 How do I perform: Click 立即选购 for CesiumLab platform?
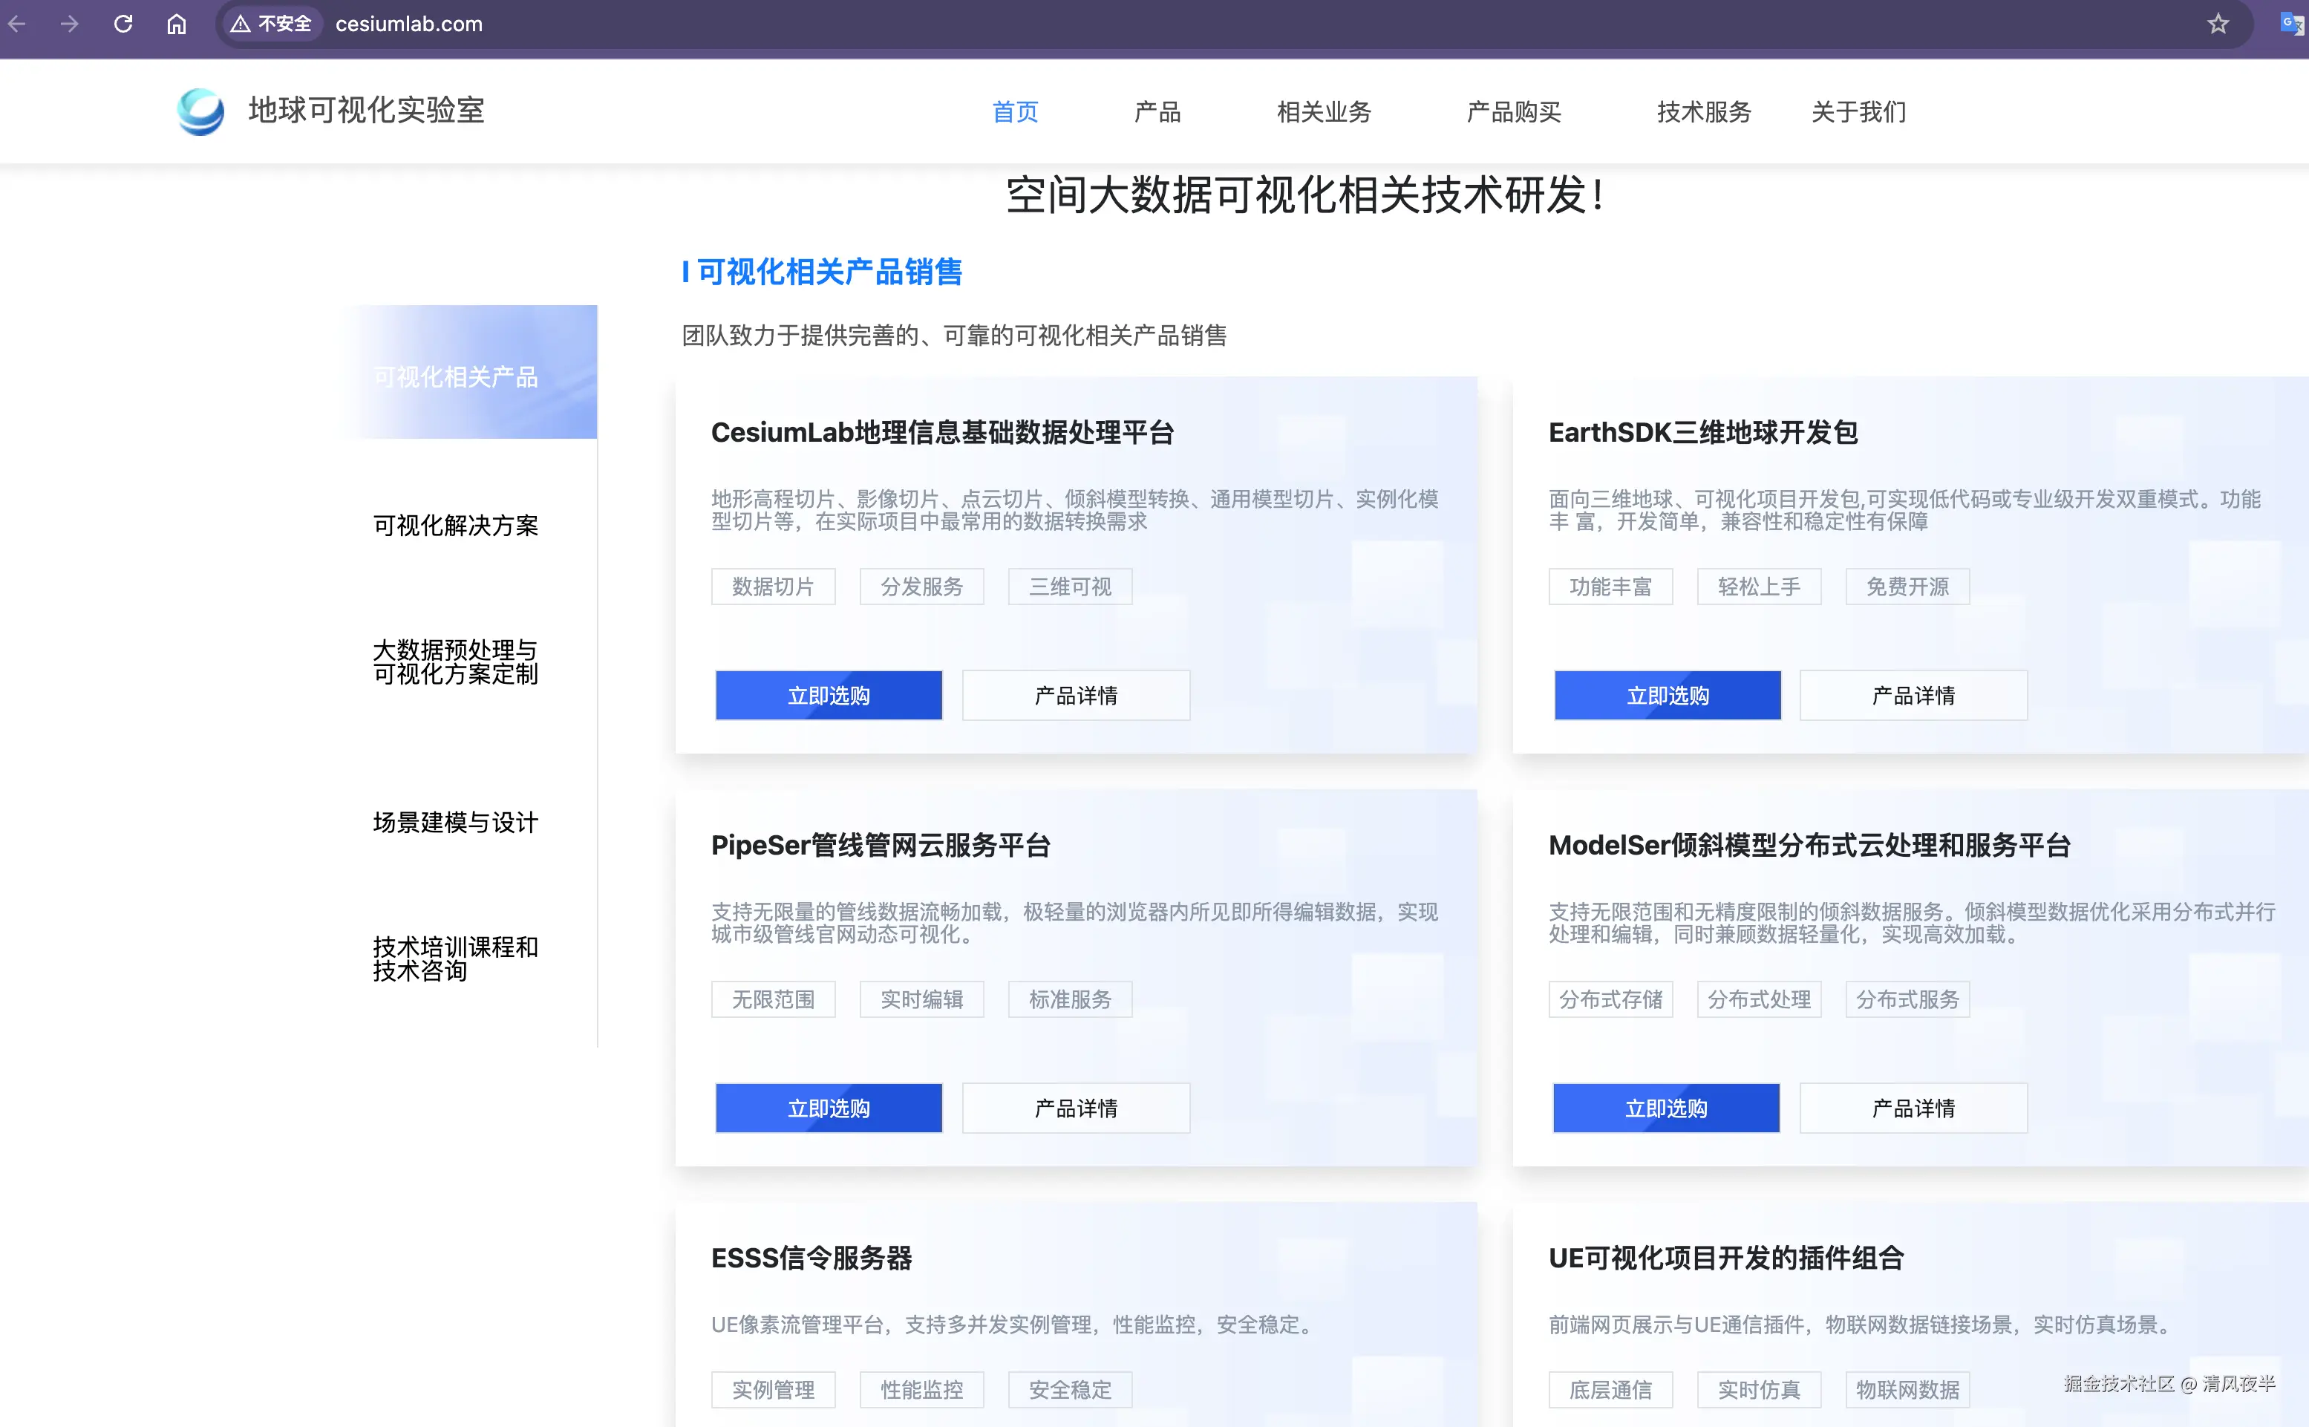pyautogui.click(x=828, y=696)
